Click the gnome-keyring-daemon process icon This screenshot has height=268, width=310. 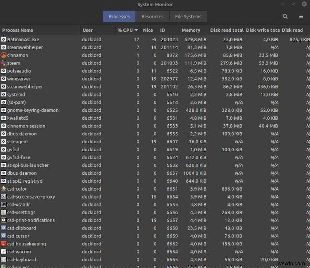click(x=4, y=110)
